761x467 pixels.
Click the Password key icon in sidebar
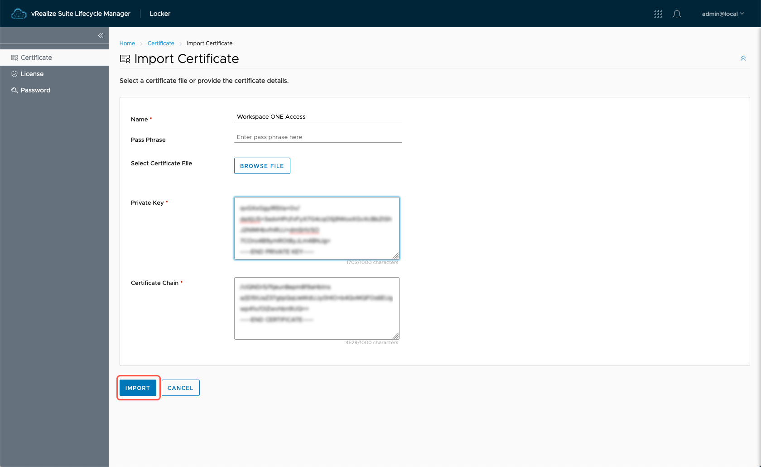[x=14, y=90]
